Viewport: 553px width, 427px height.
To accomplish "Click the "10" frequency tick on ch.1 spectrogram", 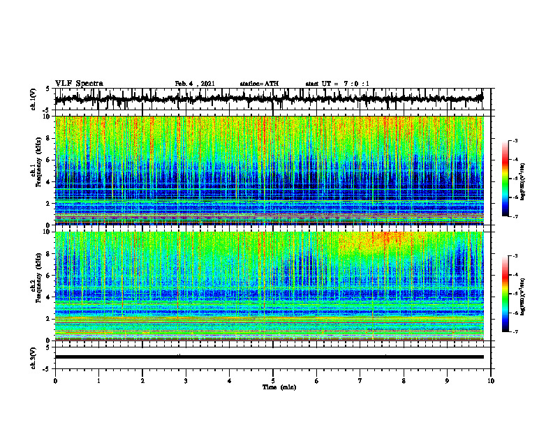I will pyautogui.click(x=48, y=117).
